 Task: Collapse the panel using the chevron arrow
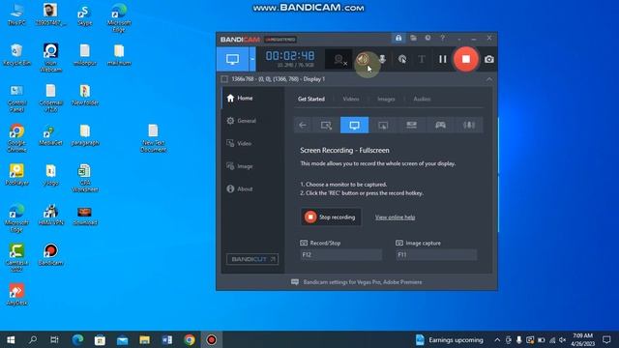coord(489,79)
